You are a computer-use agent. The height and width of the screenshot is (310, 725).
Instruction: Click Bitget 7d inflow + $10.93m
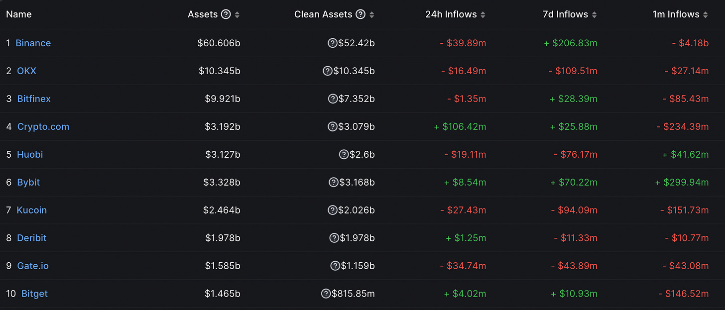(x=574, y=294)
